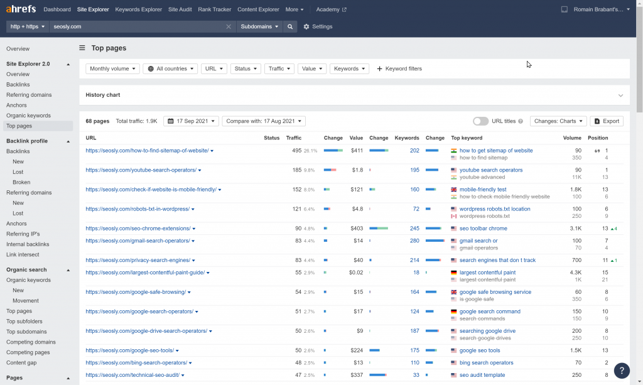Collapse the Pages sidebar section

[x=68, y=379]
